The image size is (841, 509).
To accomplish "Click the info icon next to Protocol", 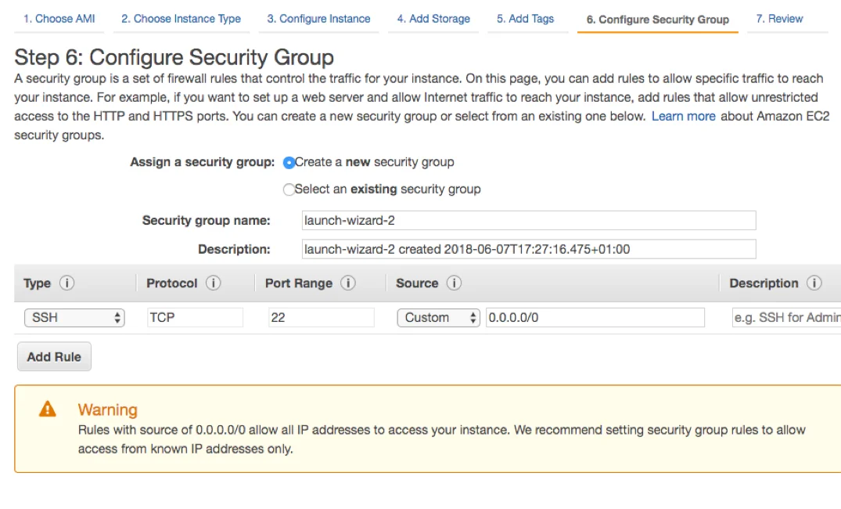I will [x=214, y=283].
